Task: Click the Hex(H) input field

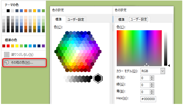Action: 148,99
